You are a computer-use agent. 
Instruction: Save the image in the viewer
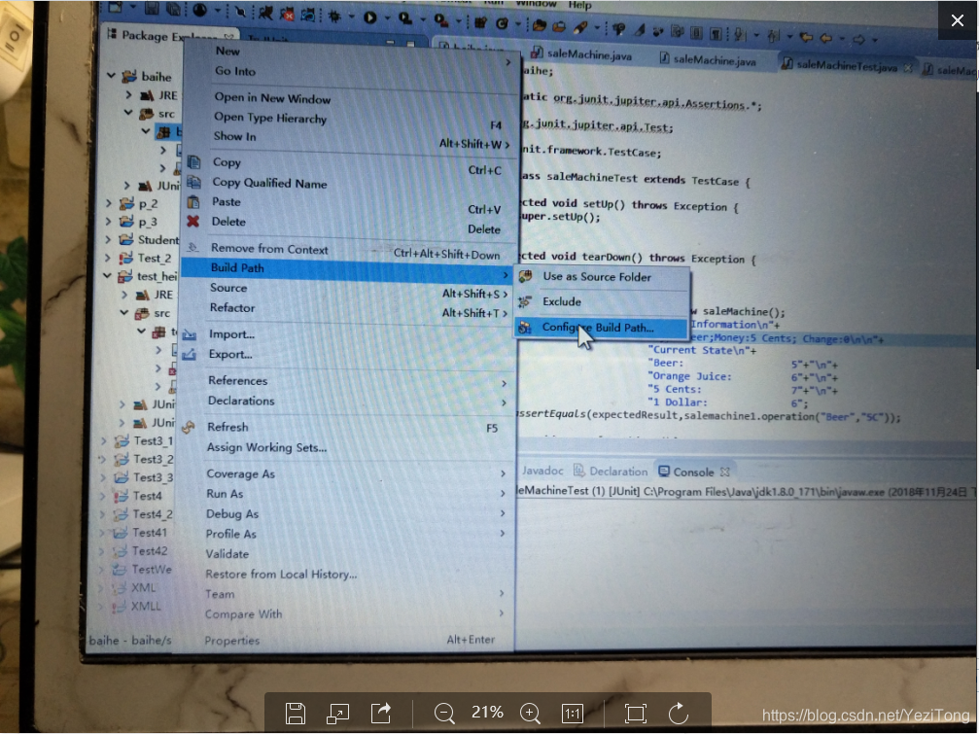tap(296, 713)
